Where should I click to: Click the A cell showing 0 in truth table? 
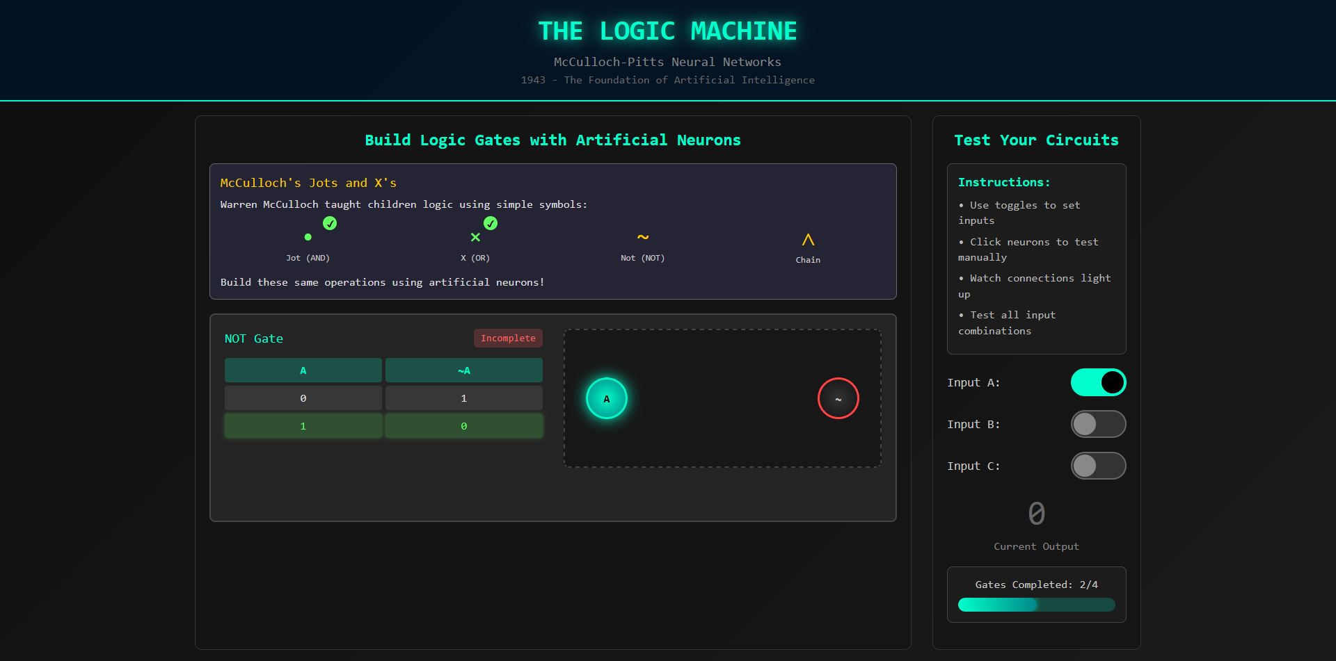(303, 398)
